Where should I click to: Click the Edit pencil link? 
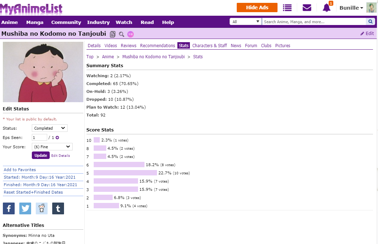[x=367, y=34]
